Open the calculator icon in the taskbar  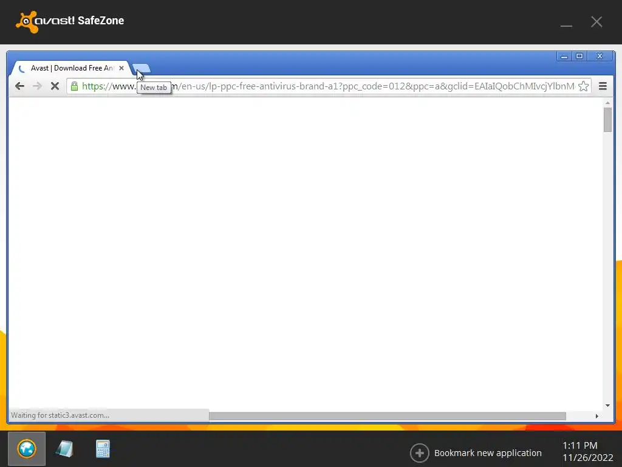(103, 449)
